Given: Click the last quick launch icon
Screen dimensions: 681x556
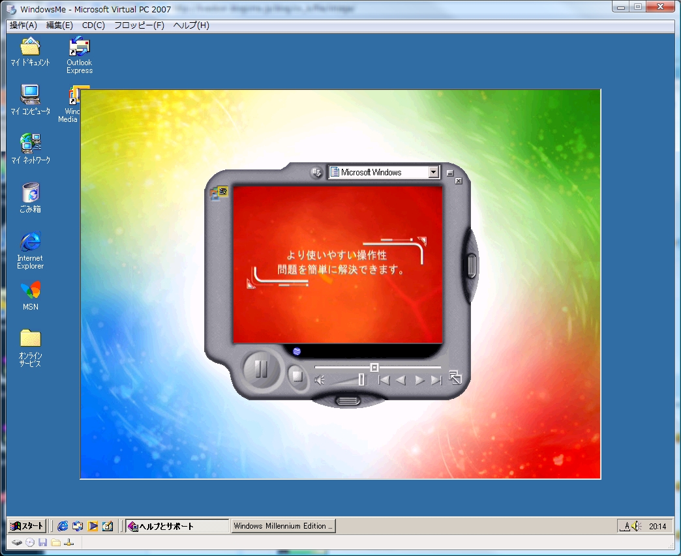Looking at the screenshot, I should pos(107,526).
